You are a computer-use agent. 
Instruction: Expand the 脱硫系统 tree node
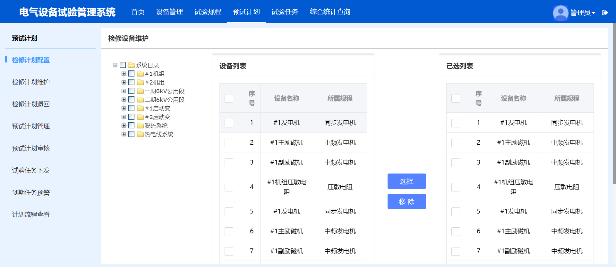coord(124,125)
